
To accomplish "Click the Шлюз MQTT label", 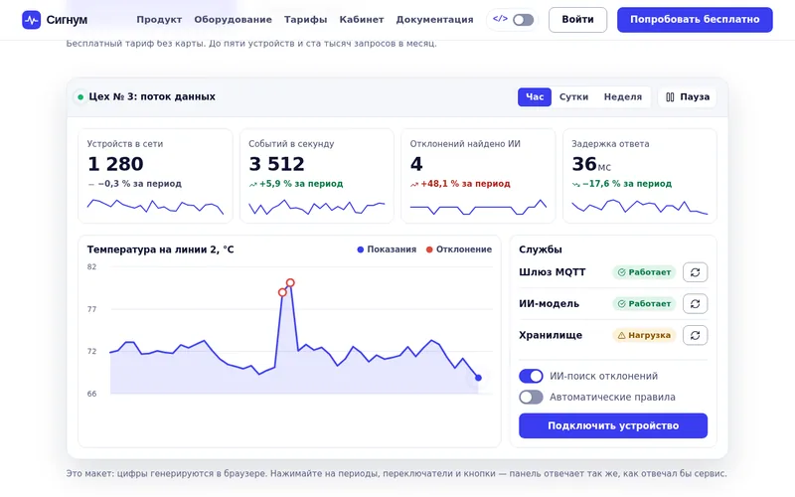I will [x=553, y=272].
